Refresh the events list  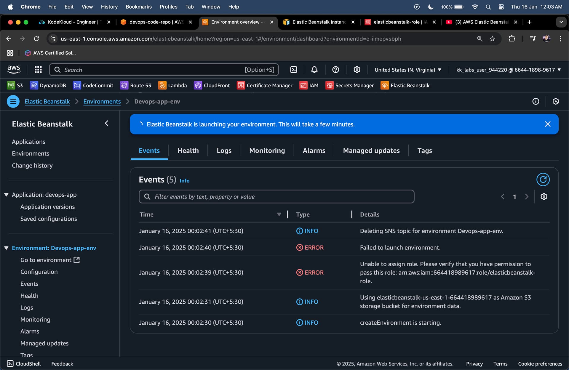tap(543, 180)
